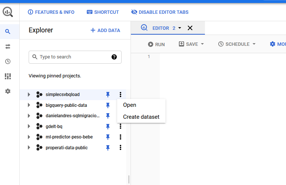Open the Save dropdown
Screen dimensions: 286x185
click(x=202, y=44)
